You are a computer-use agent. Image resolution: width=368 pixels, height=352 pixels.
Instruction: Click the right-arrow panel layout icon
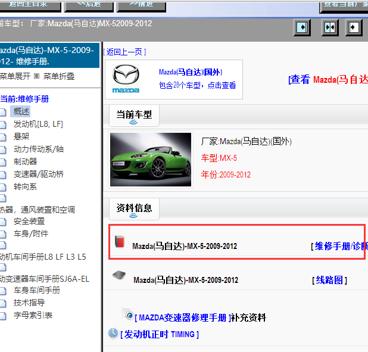point(302,27)
